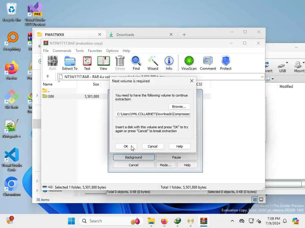The image size is (305, 228).
Task: Sort by the Name column header
Action: pos(59,84)
